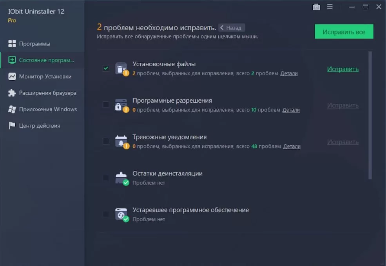The height and width of the screenshot is (266, 386).
Task: Open the Программы section
Action: point(42,43)
